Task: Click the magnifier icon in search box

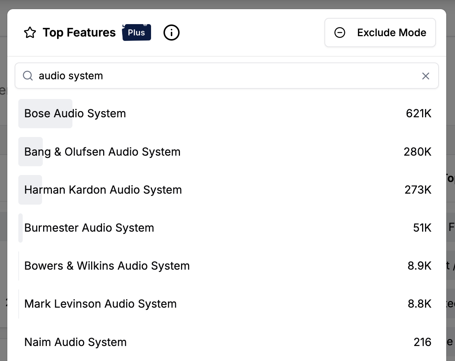Action: pos(28,76)
